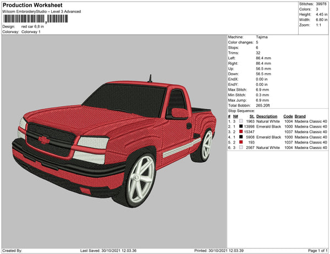Viewport: 330px width, 254px height.
Task: Click 'Madeira Classic 40' in stop row 5
Action: click(311, 142)
